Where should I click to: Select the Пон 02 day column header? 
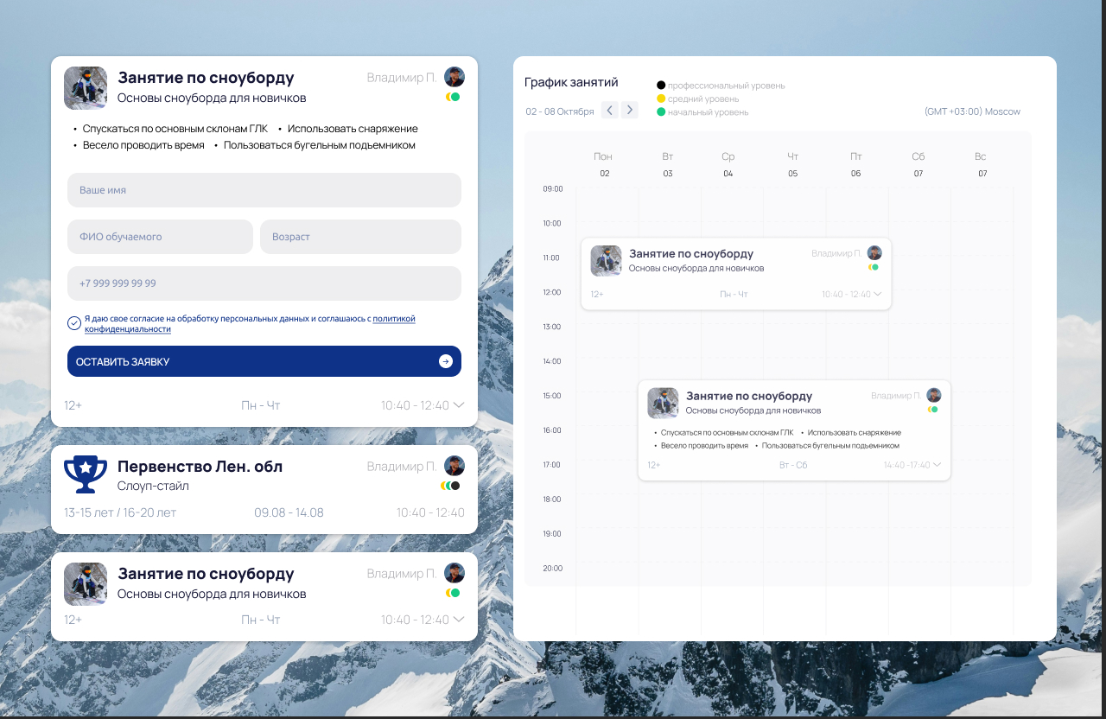(603, 164)
